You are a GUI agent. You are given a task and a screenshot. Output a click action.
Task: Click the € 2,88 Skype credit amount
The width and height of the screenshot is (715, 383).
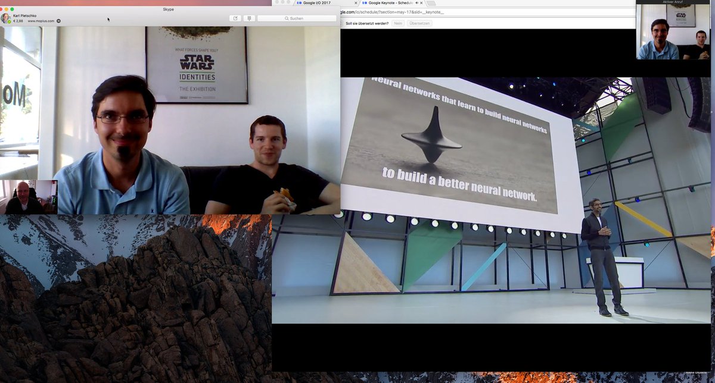18,21
